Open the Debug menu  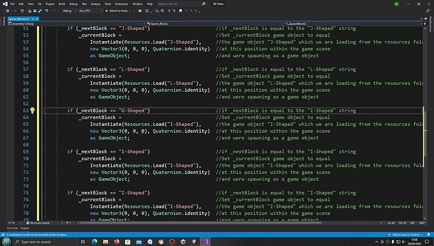click(73, 4)
